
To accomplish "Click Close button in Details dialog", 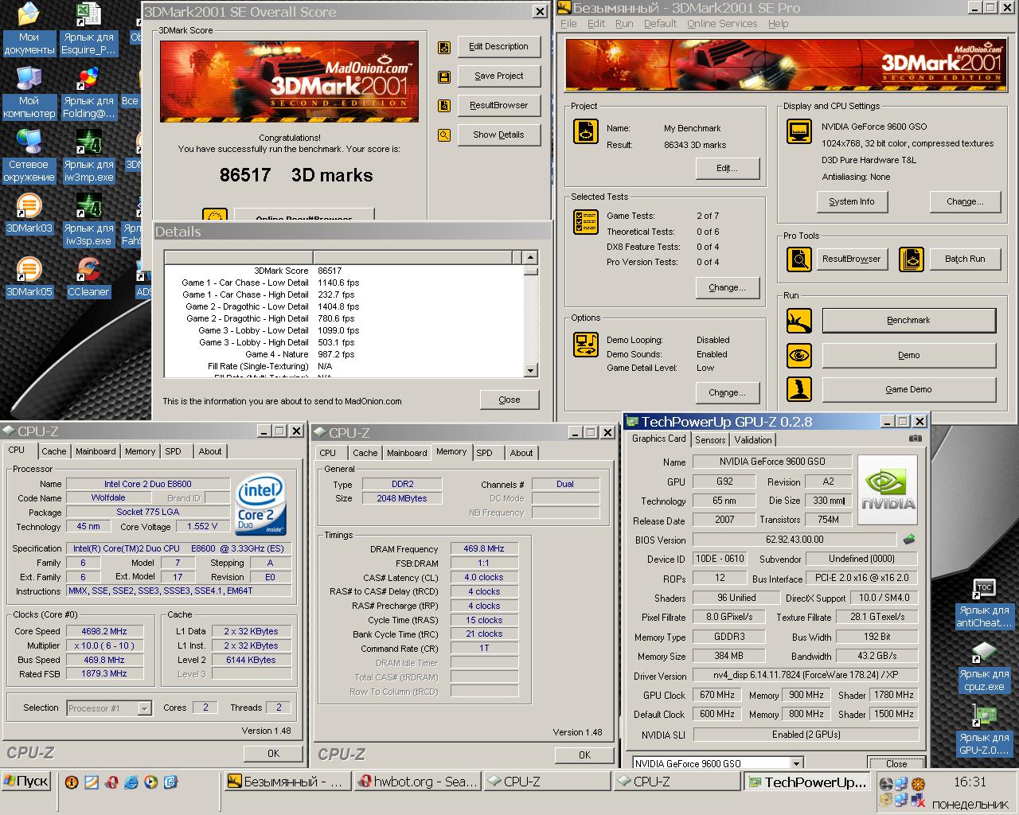I will coord(509,400).
